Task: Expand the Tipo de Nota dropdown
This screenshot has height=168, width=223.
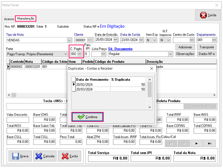Action: pyautogui.click(x=69, y=40)
